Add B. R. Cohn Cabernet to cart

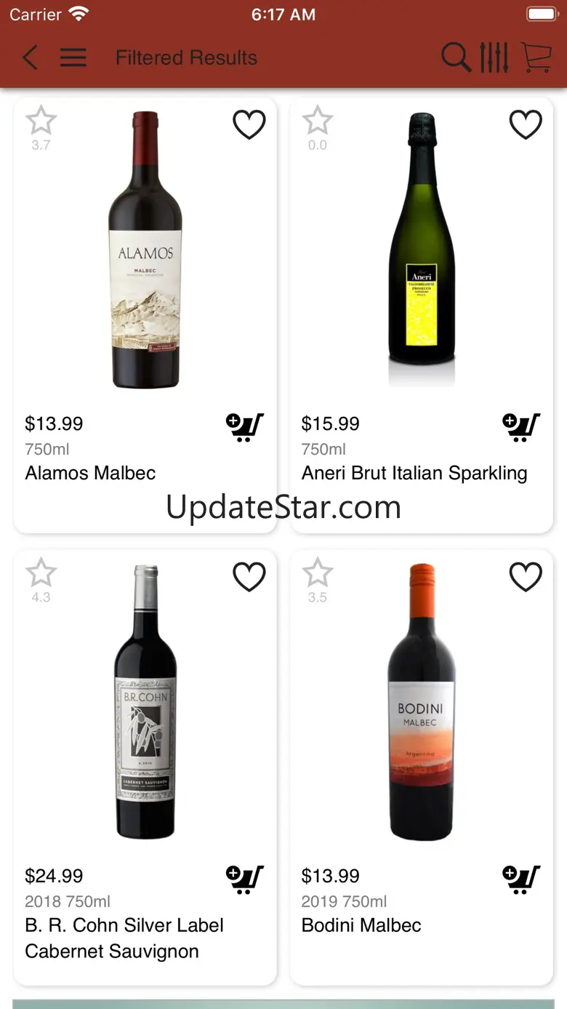click(244, 880)
